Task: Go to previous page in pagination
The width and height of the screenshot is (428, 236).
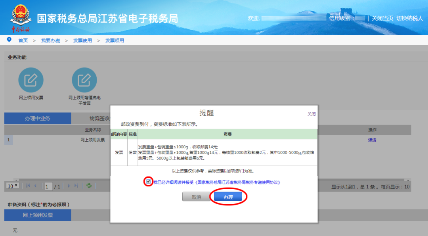Action: pos(35,186)
